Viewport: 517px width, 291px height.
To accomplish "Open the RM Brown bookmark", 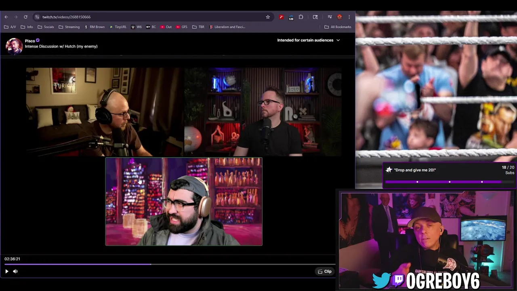I will 95,27.
